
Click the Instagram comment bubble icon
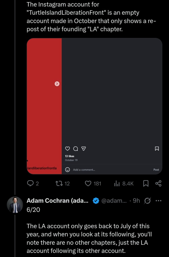coord(75,149)
